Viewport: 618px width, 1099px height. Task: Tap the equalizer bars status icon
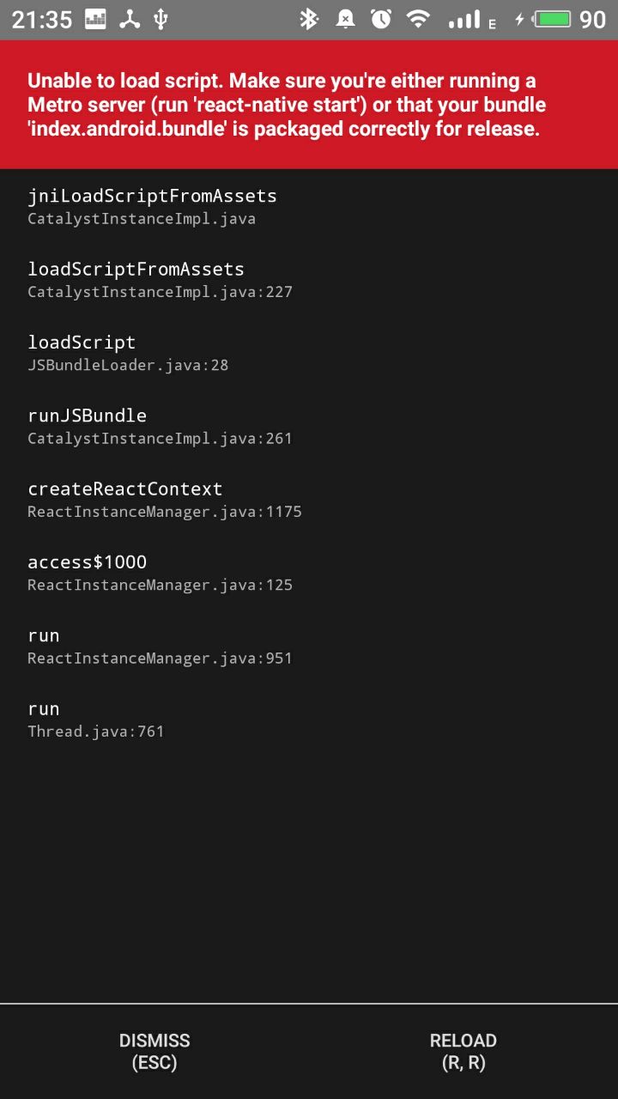coord(95,19)
